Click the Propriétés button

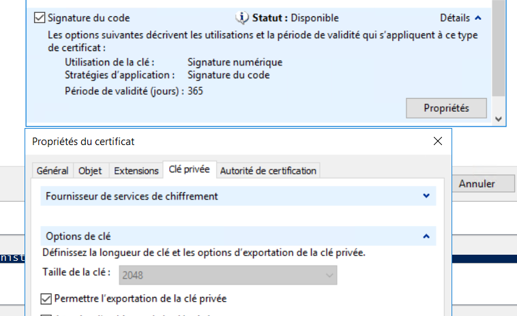(x=446, y=108)
